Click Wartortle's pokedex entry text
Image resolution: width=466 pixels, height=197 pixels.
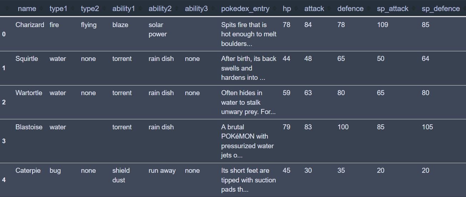click(x=248, y=102)
